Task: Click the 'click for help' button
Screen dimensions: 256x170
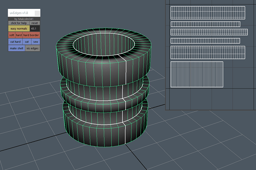Action: click(19, 23)
